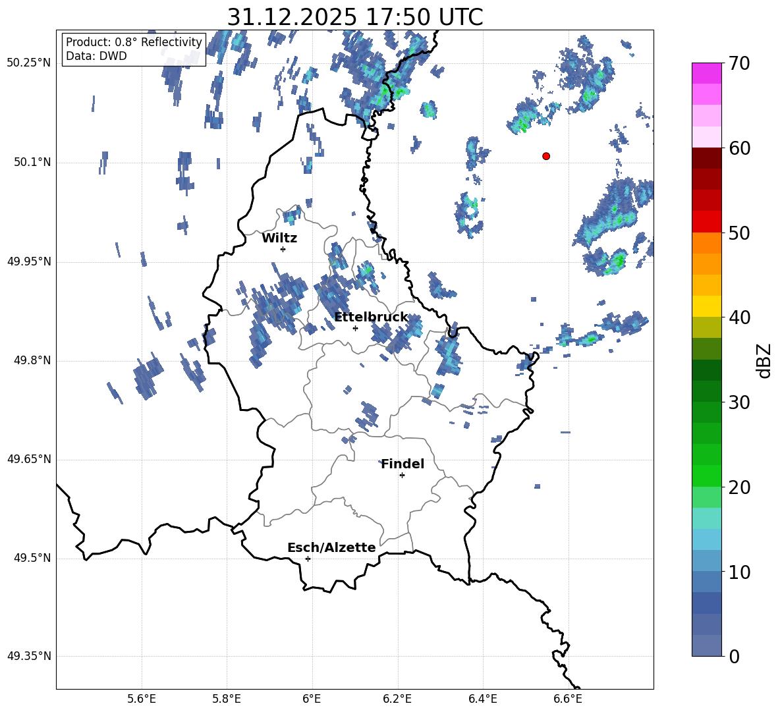
Task: Click the dBZ colorbar label
Action: (x=765, y=361)
